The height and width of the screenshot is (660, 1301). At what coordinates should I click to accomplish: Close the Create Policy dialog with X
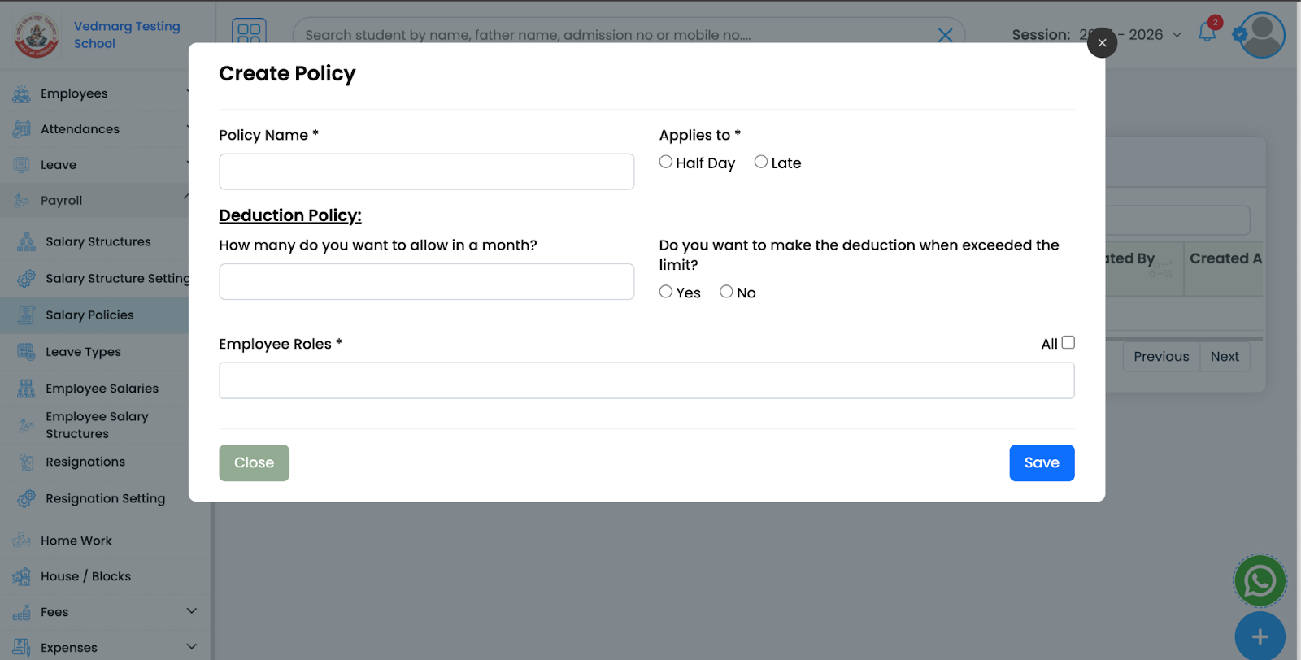tap(1102, 43)
